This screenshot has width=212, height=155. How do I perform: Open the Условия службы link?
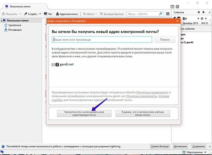pyautogui.click(x=111, y=98)
